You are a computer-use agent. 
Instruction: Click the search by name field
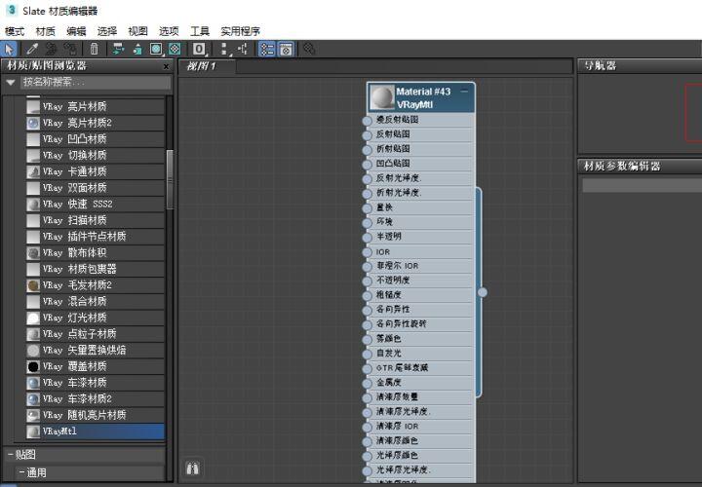96,82
